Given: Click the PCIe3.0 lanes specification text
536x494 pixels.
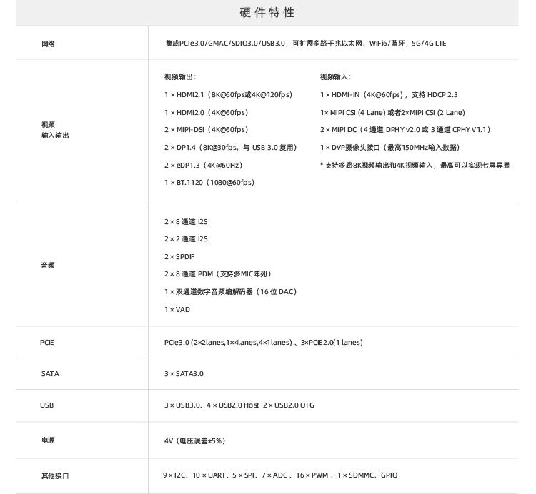Looking at the screenshot, I should click(263, 343).
